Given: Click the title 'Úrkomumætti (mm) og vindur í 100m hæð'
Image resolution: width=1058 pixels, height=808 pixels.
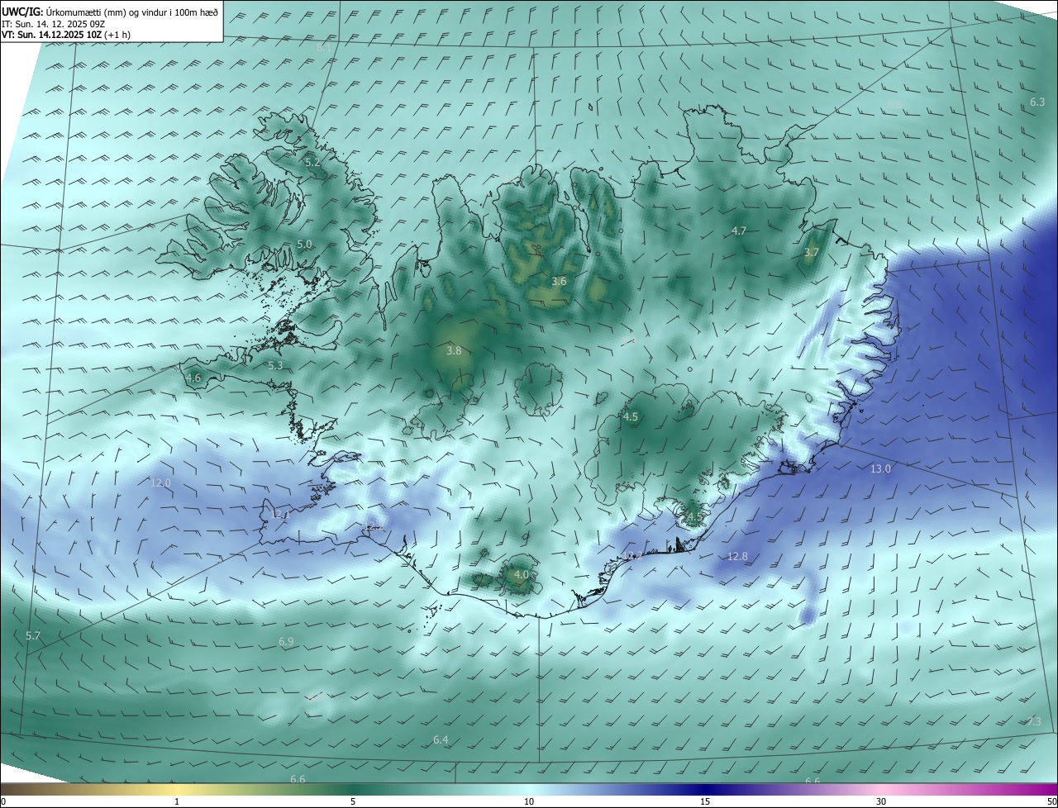Looking at the screenshot, I should coord(131,12).
